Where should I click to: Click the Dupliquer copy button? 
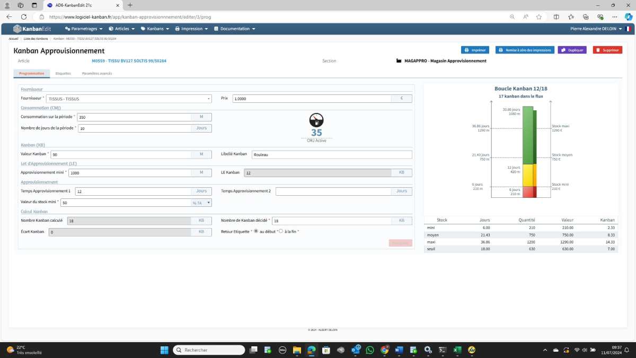(572, 50)
